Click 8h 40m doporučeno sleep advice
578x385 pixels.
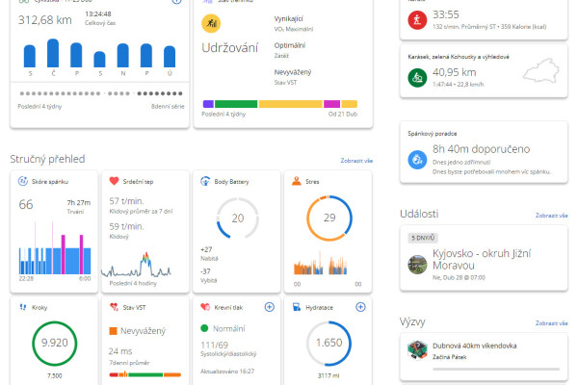click(x=481, y=149)
